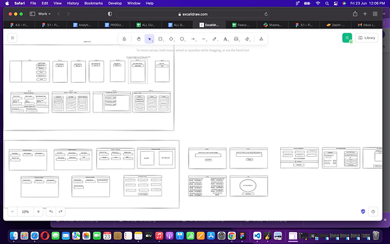Select the Rectangle shape tool

161,39
